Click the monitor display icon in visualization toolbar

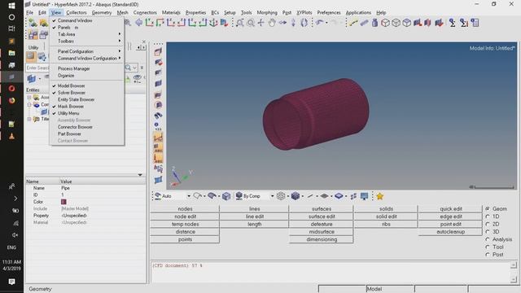pos(364,196)
